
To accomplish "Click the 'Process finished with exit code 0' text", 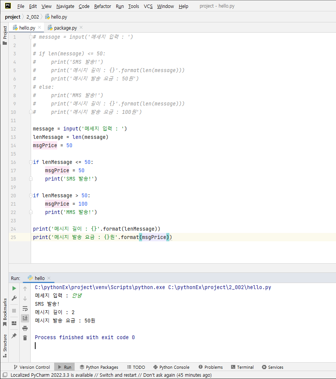I will click(85, 337).
